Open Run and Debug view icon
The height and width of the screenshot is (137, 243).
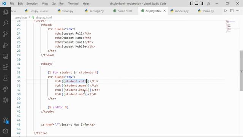pyautogui.click(x=5, y=45)
